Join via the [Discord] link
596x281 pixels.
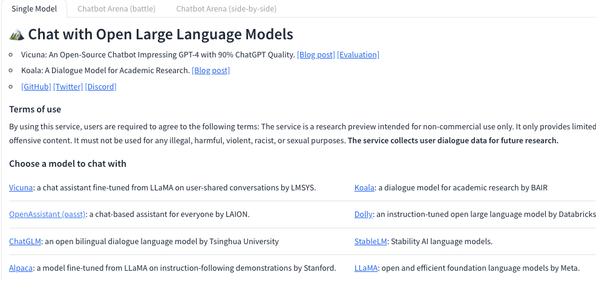(100, 87)
